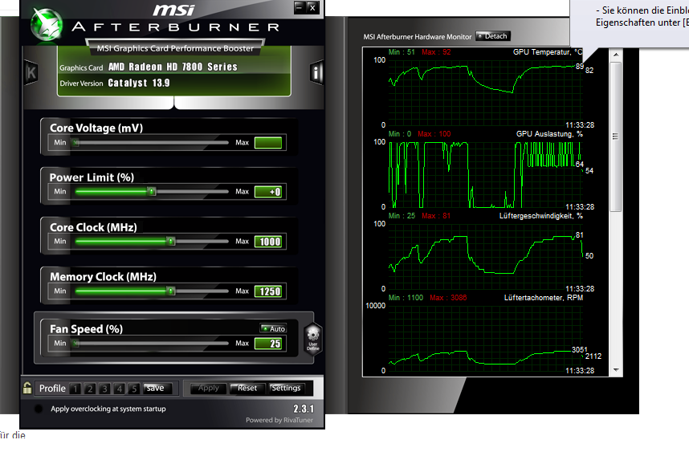Open the Kombustor side button marked K
Viewport: 689px width, 456px height.
(x=31, y=72)
